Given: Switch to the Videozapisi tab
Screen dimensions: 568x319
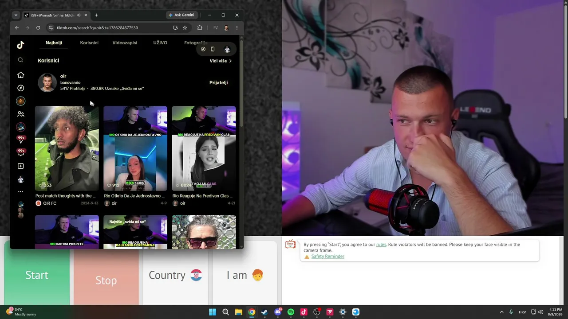Looking at the screenshot, I should (x=125, y=43).
